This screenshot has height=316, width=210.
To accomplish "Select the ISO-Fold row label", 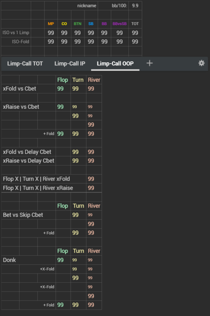I will pos(20,42).
